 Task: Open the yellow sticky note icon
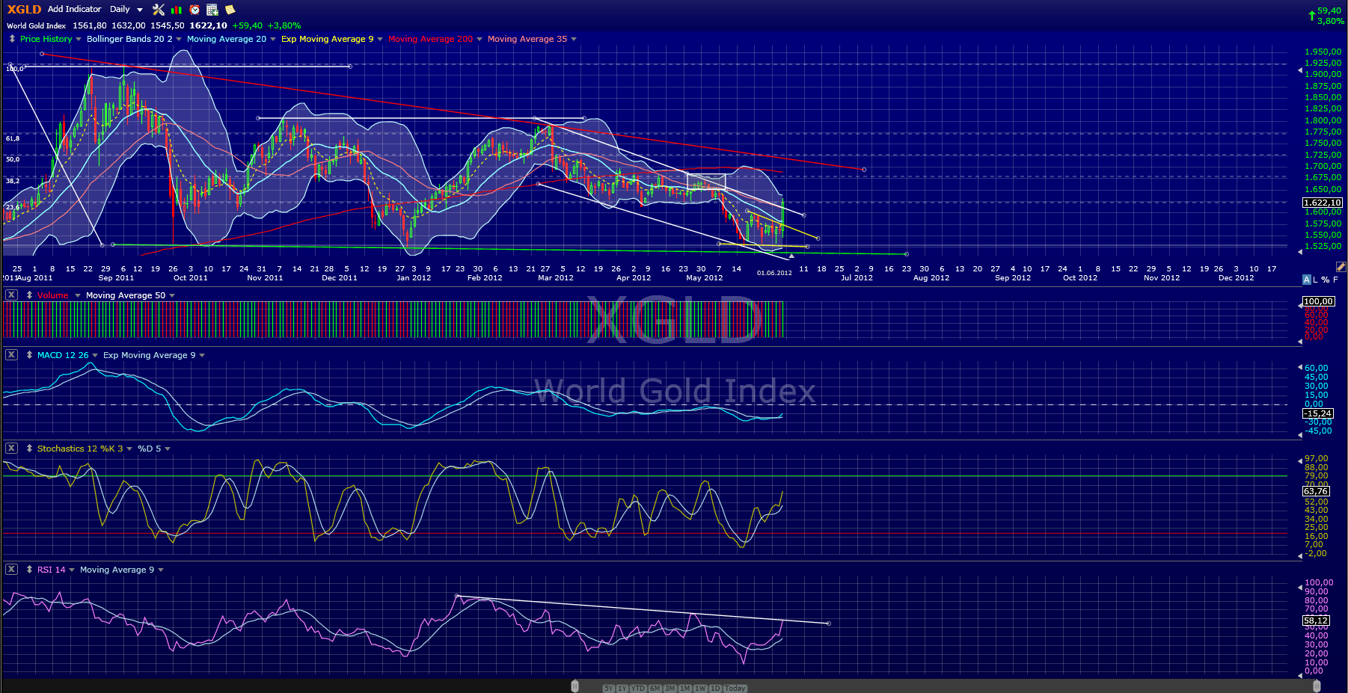pyautogui.click(x=230, y=10)
